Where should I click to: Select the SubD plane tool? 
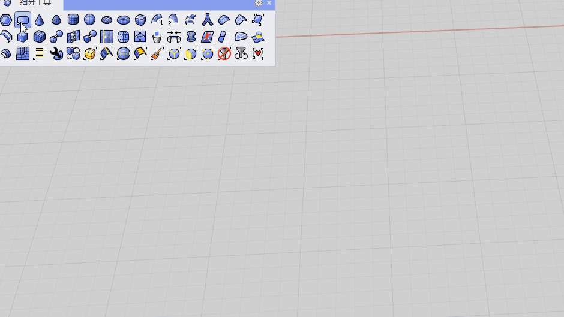[23, 20]
